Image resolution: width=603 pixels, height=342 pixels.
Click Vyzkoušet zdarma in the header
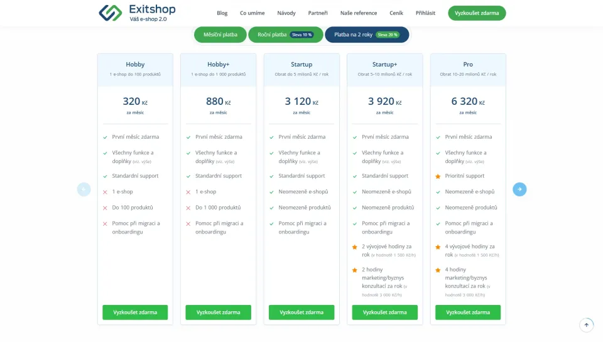(477, 13)
